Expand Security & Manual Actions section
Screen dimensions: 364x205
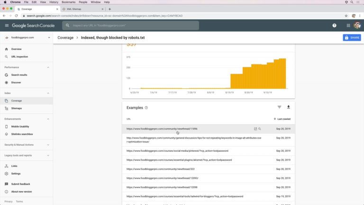(x=48, y=145)
